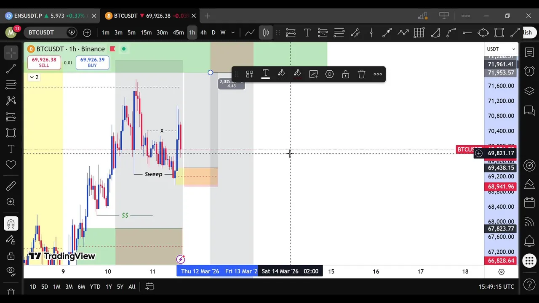Switch to the 1h timeframe
The width and height of the screenshot is (539, 303).
pyautogui.click(x=192, y=33)
